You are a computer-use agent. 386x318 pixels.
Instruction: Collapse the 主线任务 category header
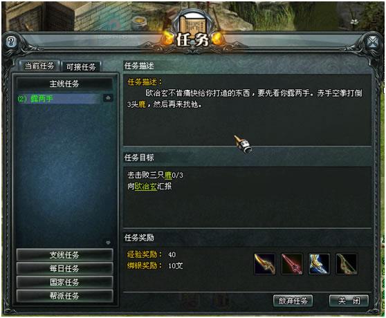(64, 84)
